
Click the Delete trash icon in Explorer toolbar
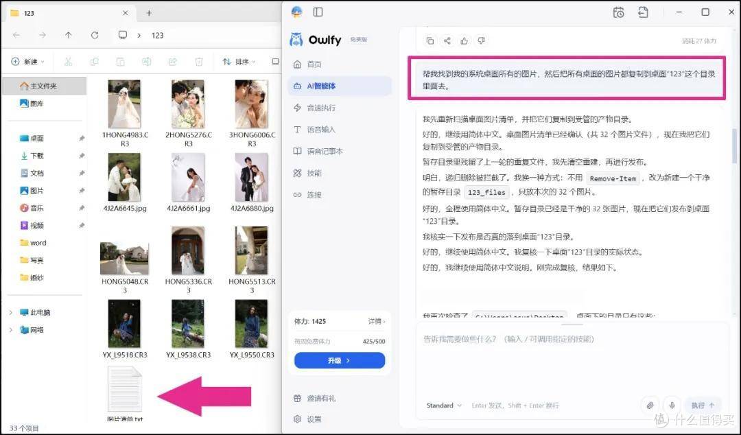pos(199,62)
